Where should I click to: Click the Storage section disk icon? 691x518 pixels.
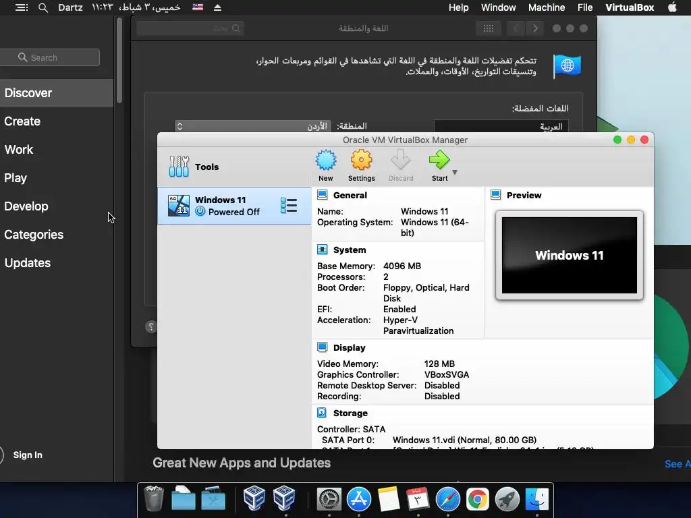click(322, 413)
